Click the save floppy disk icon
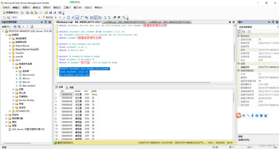This screenshot has height=149, width=279. pos(50,13)
